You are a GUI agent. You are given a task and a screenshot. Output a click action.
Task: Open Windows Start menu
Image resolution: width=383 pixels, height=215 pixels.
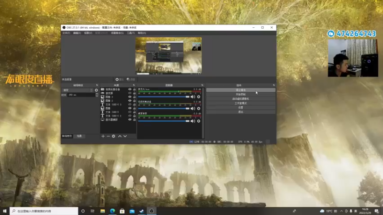[x=5, y=211]
